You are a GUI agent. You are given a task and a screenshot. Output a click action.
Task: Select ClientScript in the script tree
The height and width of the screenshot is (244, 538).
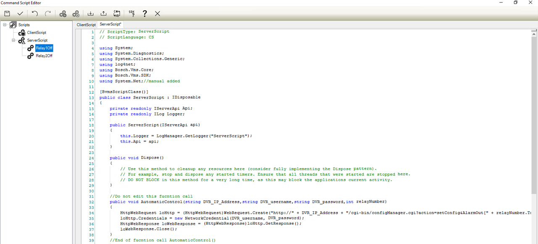pyautogui.click(x=37, y=32)
